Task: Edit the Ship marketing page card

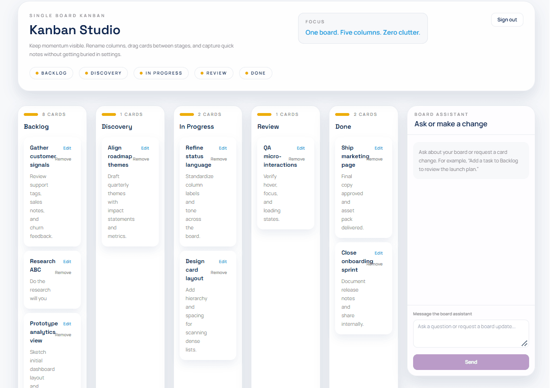Action: 378,148
